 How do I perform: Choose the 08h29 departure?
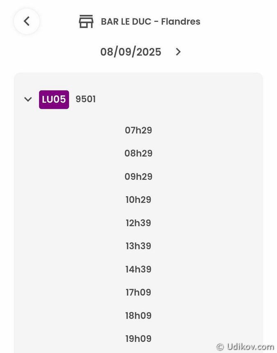(x=138, y=154)
